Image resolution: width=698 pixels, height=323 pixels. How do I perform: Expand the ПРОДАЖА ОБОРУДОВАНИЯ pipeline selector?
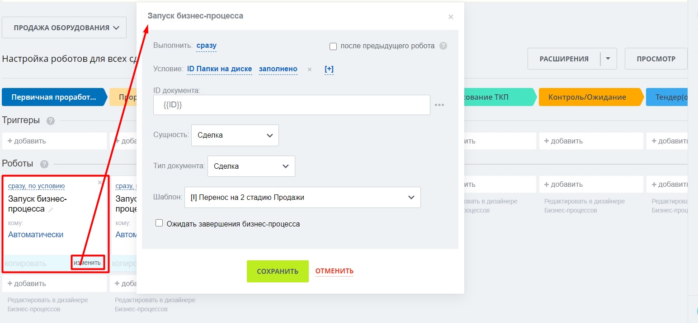[64, 28]
